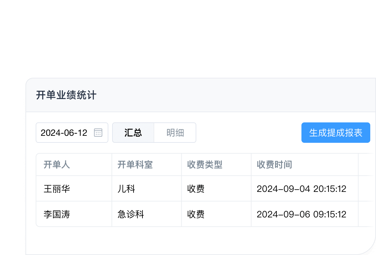Screen dimensions: 376x255
Task: Select the 儿科 department cell
Action: (x=127, y=189)
